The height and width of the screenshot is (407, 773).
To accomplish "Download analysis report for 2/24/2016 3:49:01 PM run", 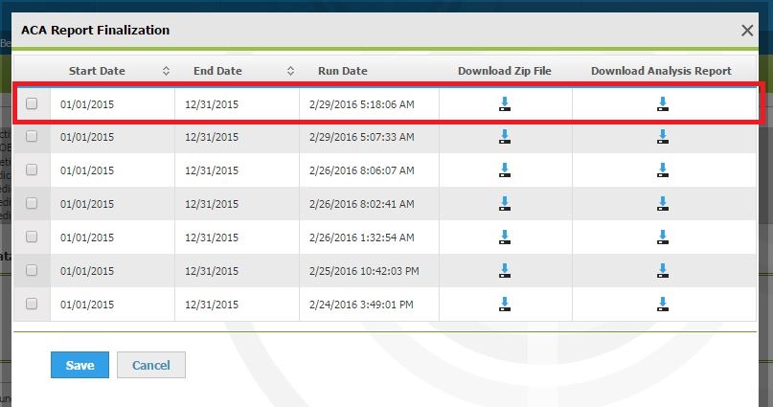I will 661,305.
